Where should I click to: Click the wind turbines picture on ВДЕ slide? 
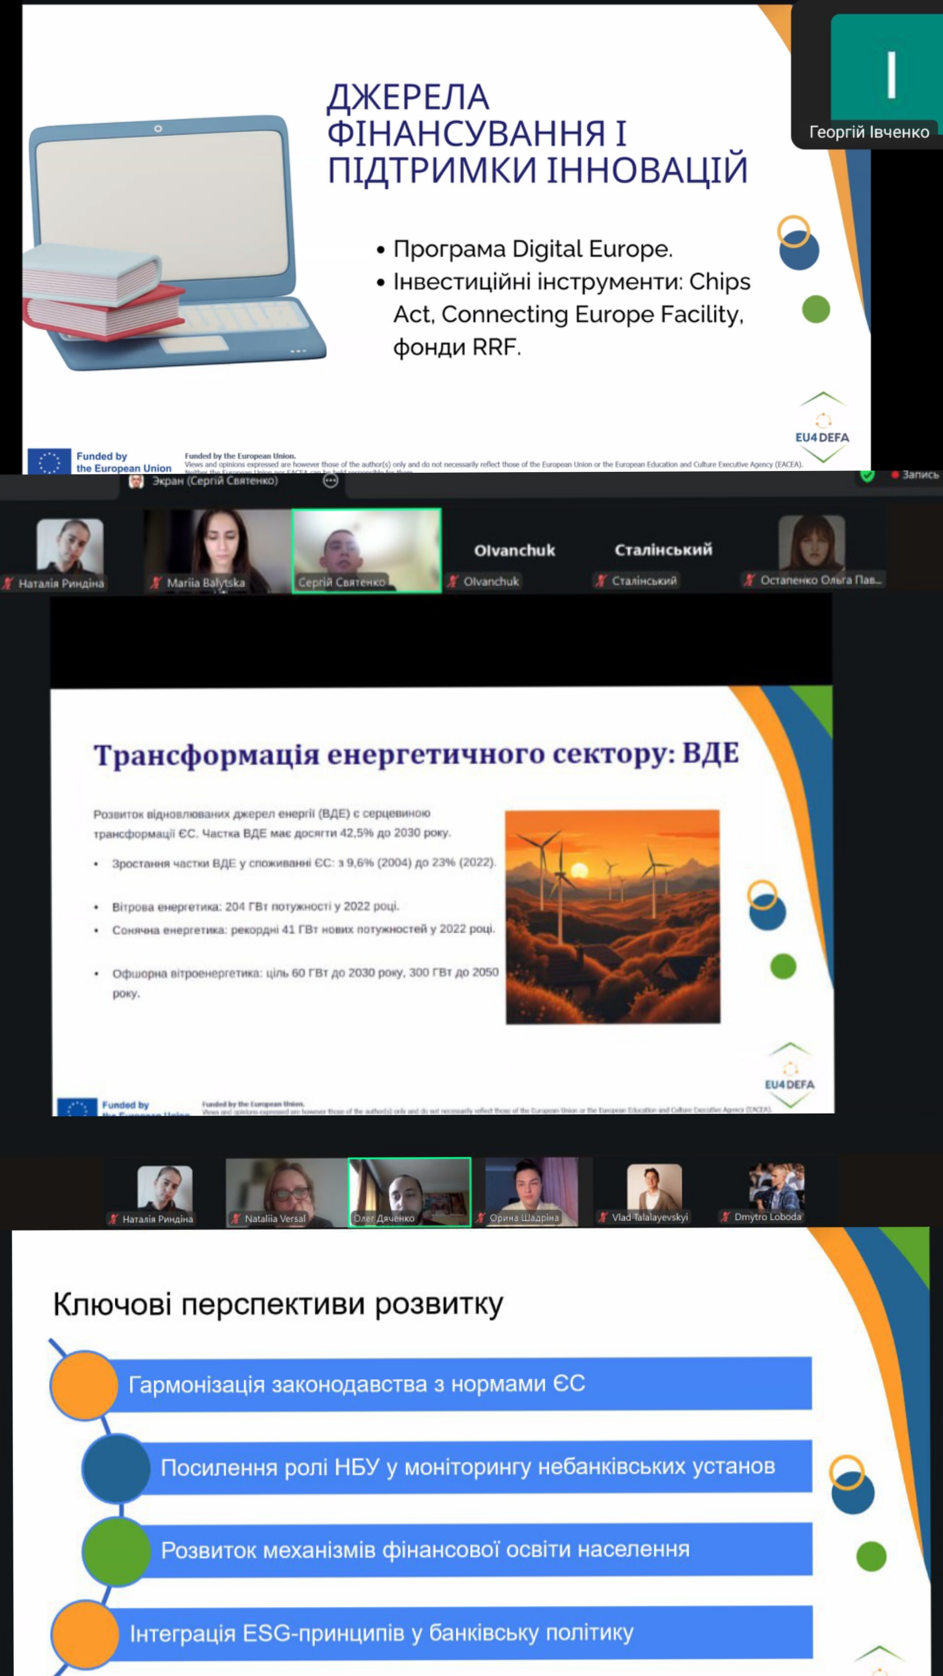pos(613,917)
